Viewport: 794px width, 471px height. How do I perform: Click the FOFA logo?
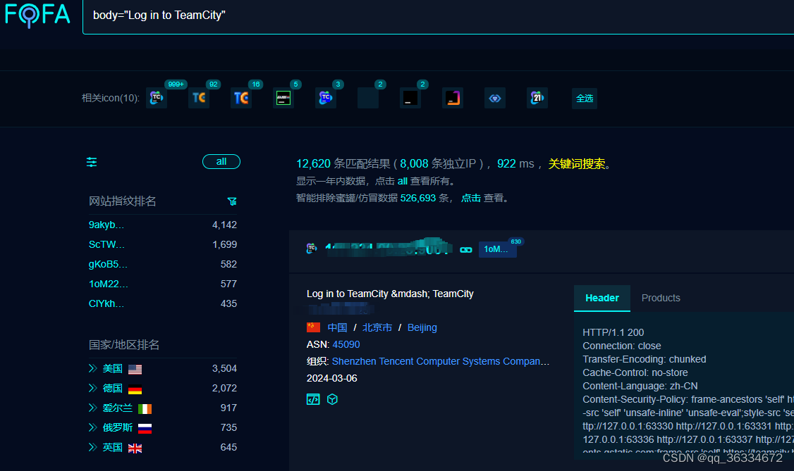click(37, 14)
